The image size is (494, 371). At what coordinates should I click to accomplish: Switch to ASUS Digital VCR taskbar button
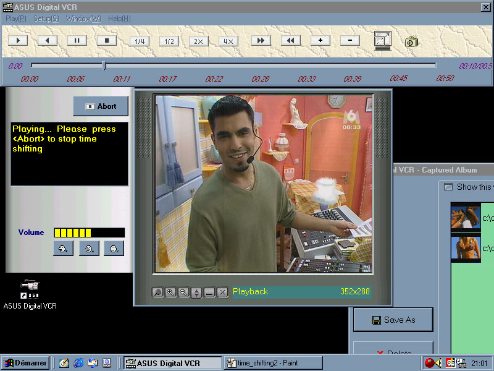pos(173,363)
